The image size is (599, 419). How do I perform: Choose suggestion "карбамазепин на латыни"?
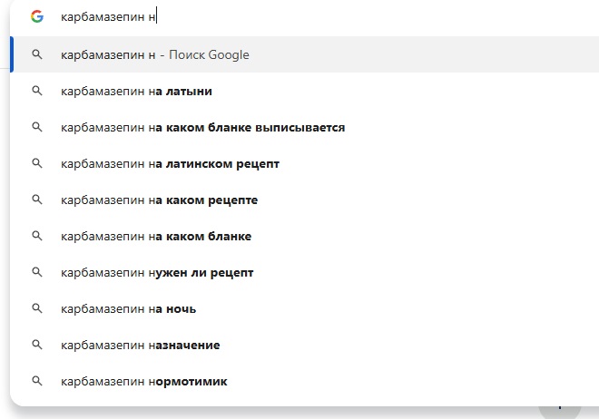pos(136,91)
